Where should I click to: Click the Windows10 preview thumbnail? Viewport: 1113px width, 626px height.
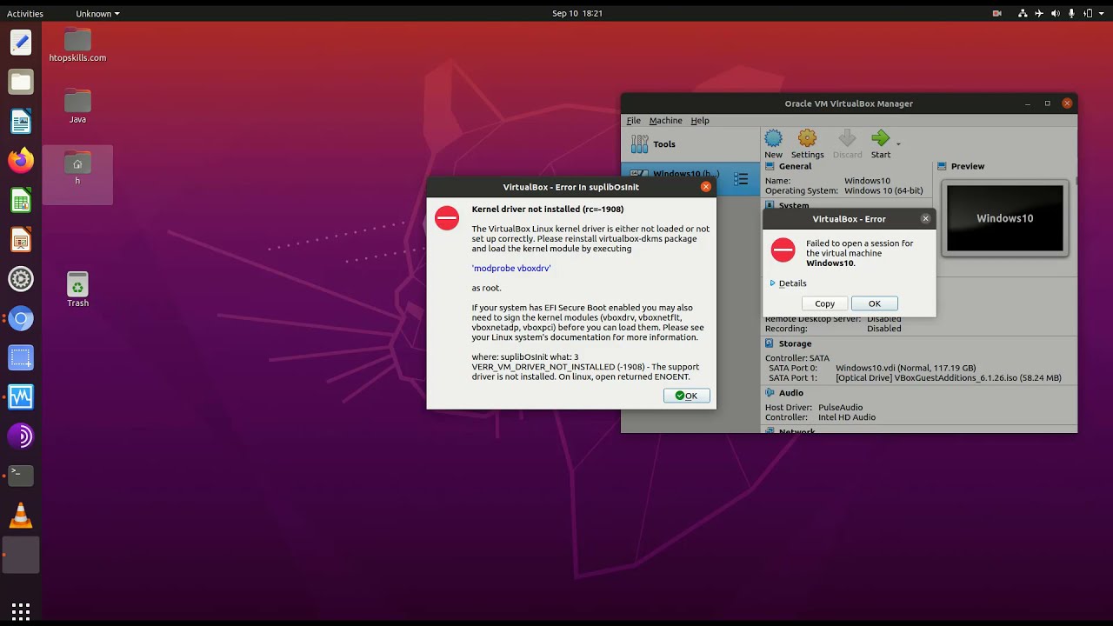(x=1004, y=218)
